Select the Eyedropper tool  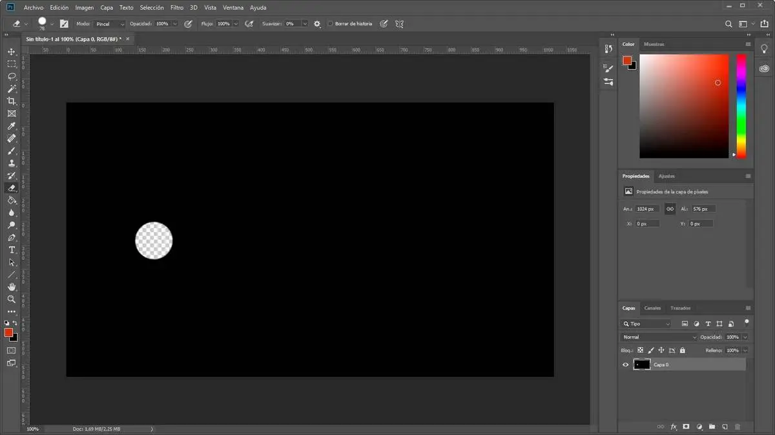(x=11, y=126)
